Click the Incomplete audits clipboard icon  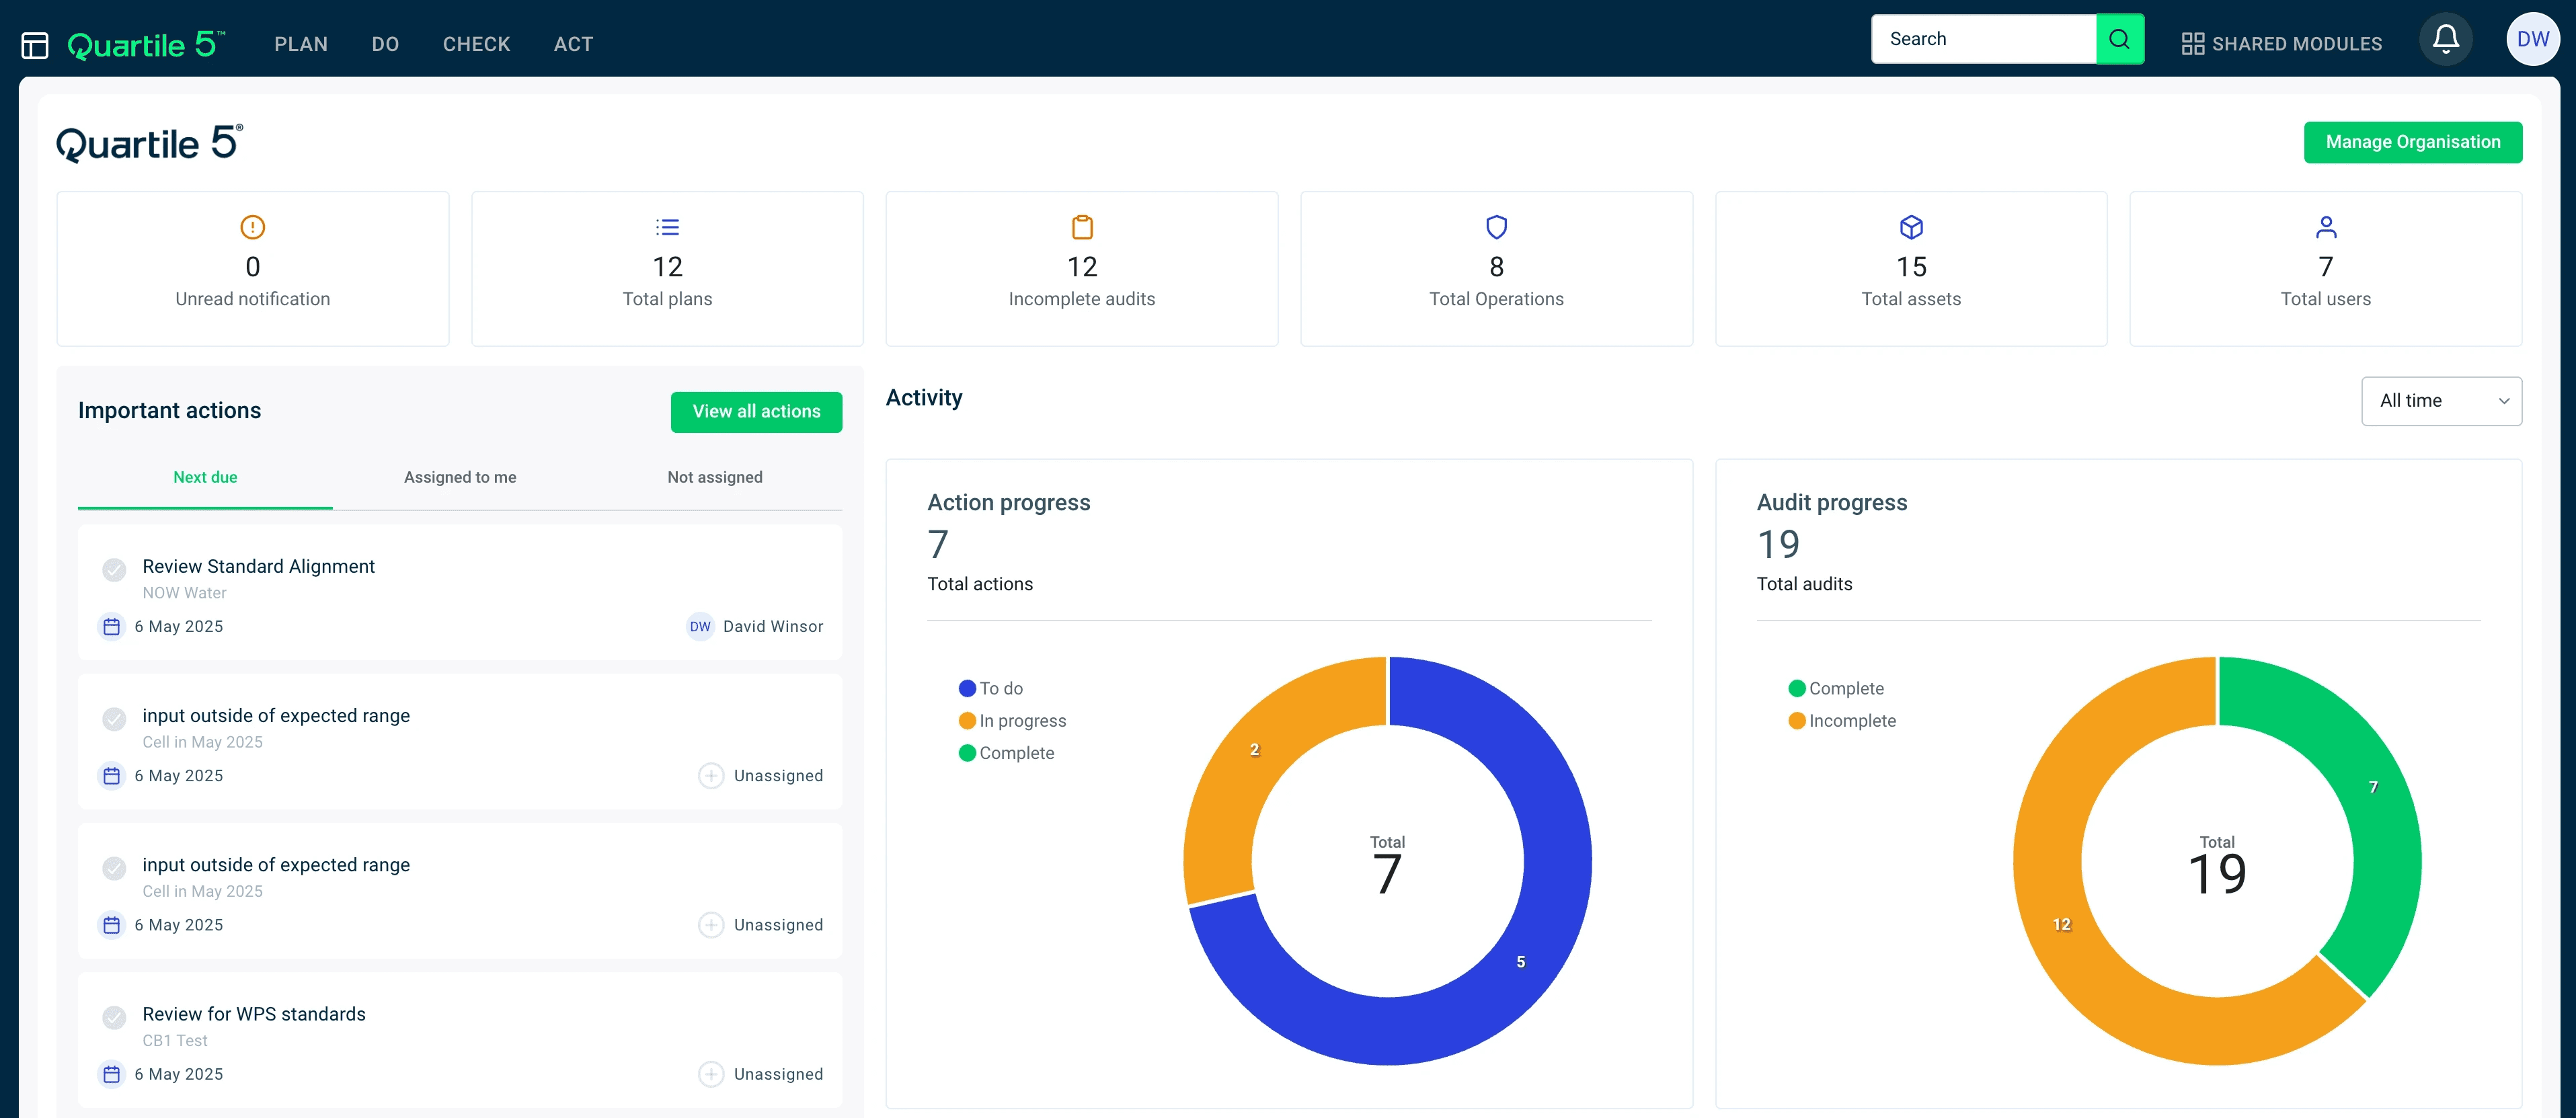(x=1081, y=227)
